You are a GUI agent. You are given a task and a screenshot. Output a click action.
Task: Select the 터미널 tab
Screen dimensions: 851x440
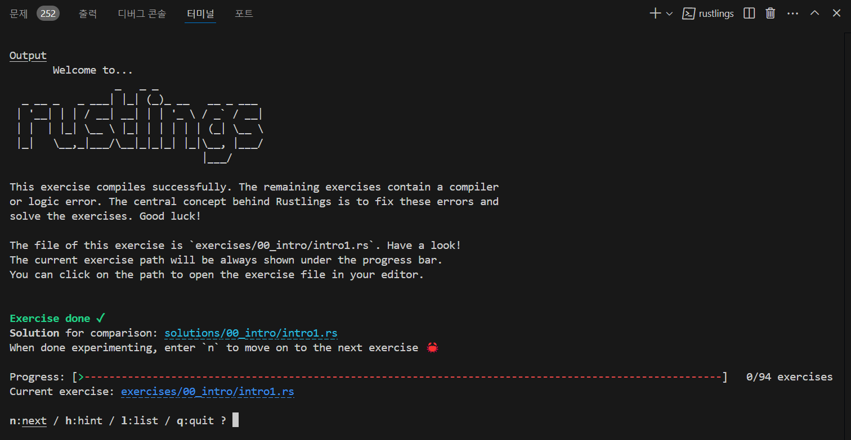coord(200,13)
